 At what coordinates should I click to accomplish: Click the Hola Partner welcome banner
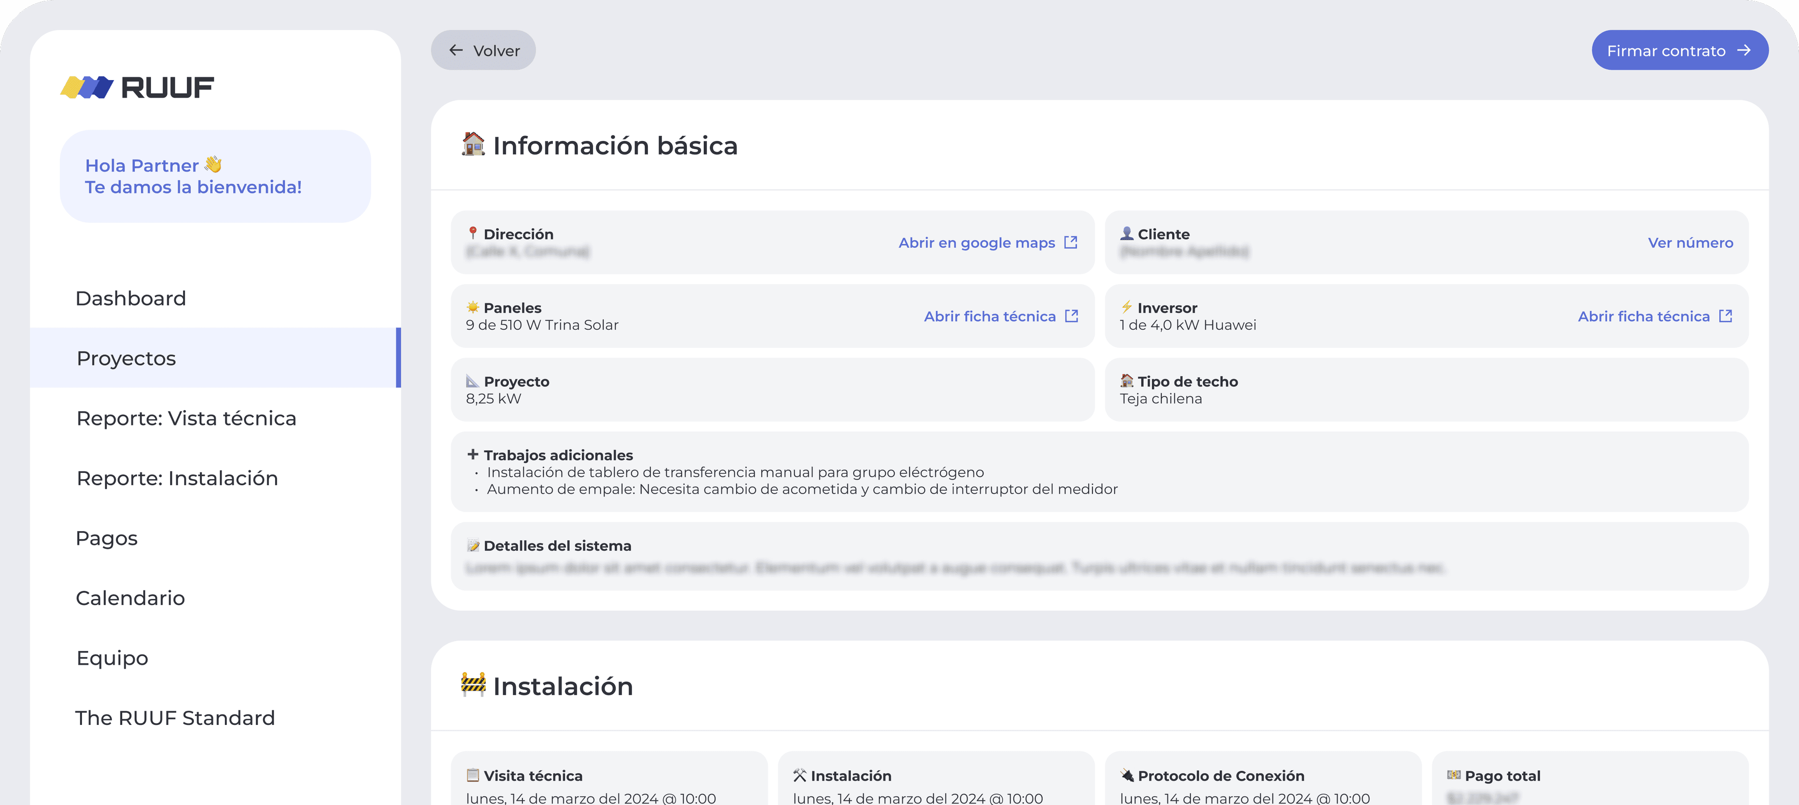[x=215, y=176]
